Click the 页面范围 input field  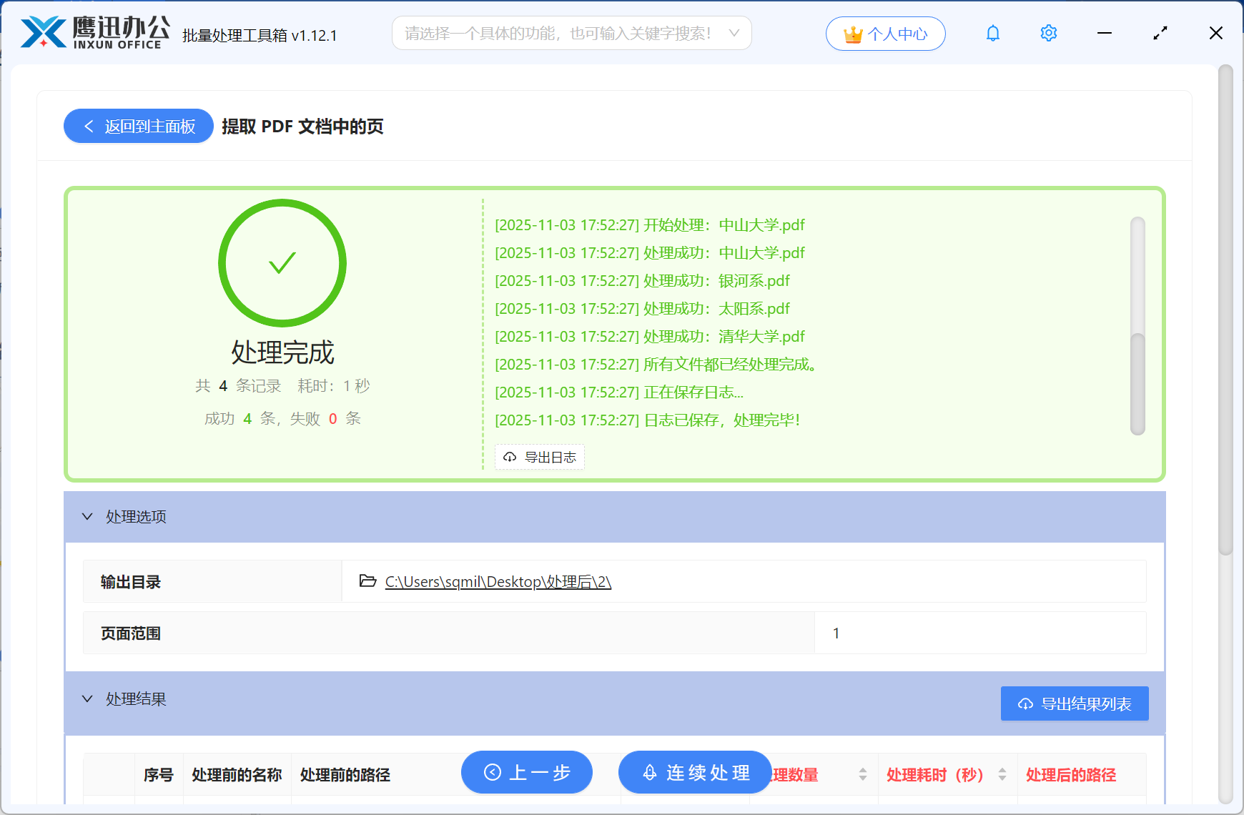click(x=979, y=633)
